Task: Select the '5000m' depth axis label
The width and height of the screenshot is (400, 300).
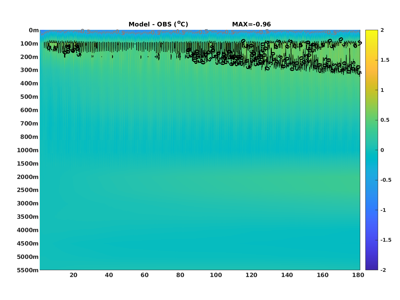Action: pos(28,257)
